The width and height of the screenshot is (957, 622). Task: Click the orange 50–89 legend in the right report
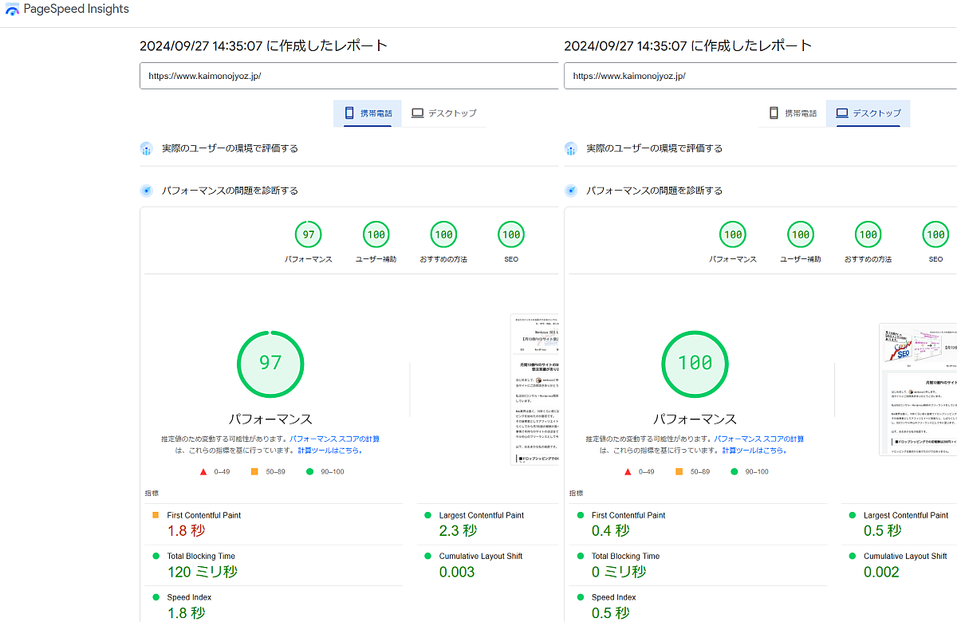point(693,471)
